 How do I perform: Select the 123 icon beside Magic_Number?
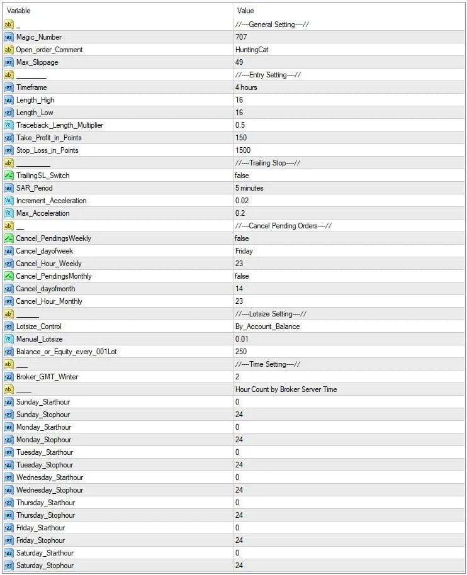(x=9, y=37)
